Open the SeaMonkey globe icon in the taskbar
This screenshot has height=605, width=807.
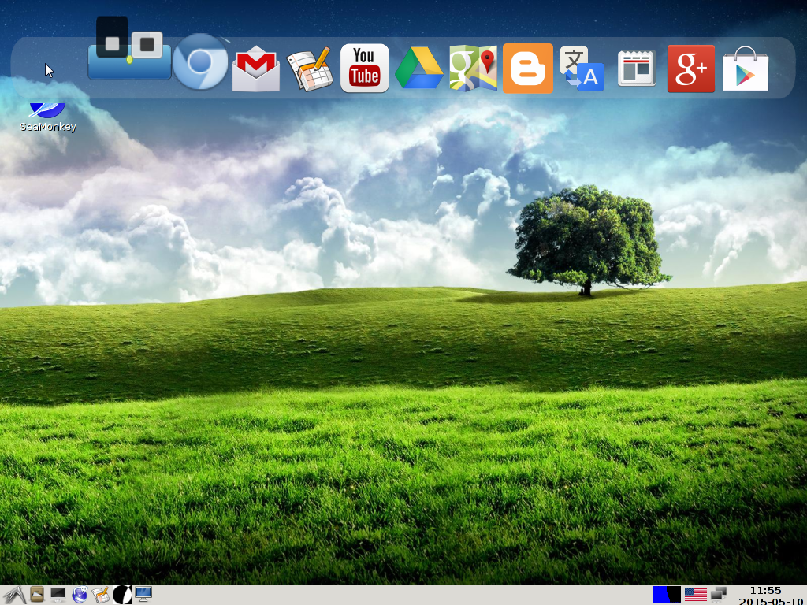click(80, 595)
